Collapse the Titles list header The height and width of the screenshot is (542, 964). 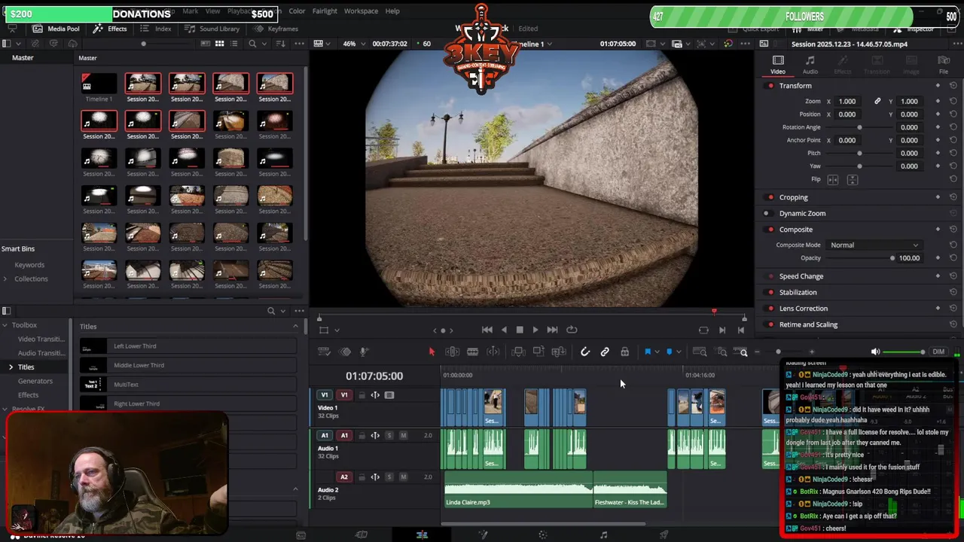[x=295, y=326]
